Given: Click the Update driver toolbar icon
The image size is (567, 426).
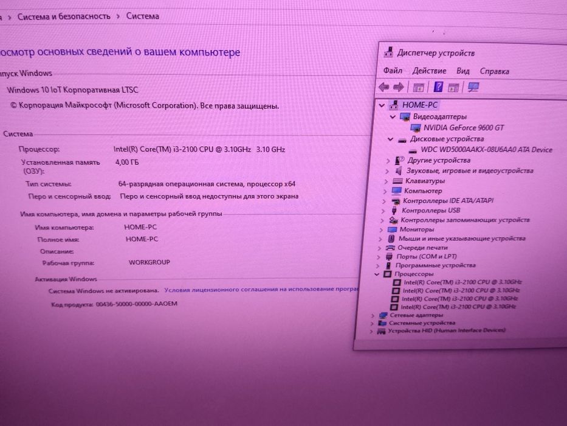Looking at the screenshot, I should pyautogui.click(x=453, y=87).
